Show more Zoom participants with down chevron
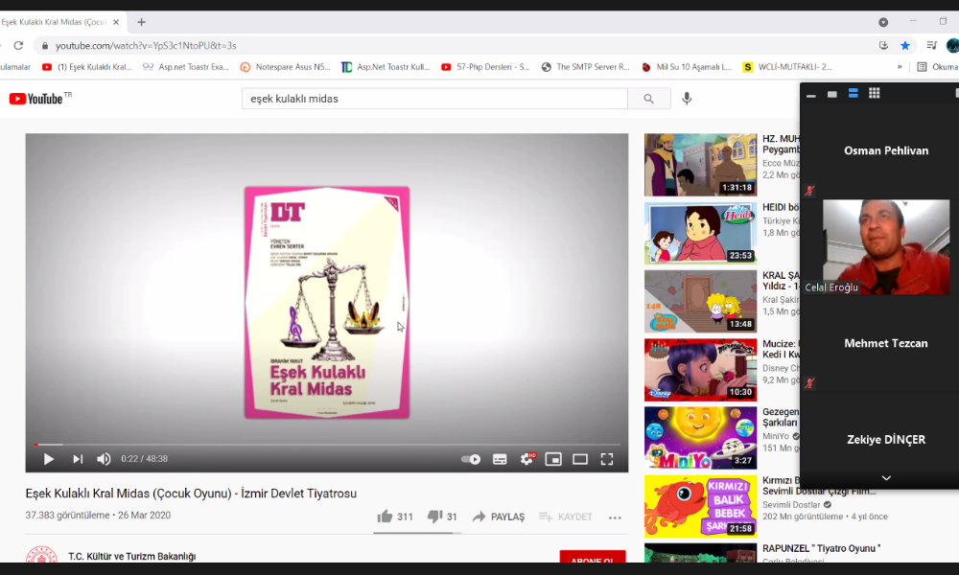 click(x=886, y=478)
